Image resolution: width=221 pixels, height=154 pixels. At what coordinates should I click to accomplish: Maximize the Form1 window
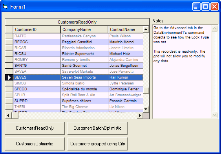point(205,7)
